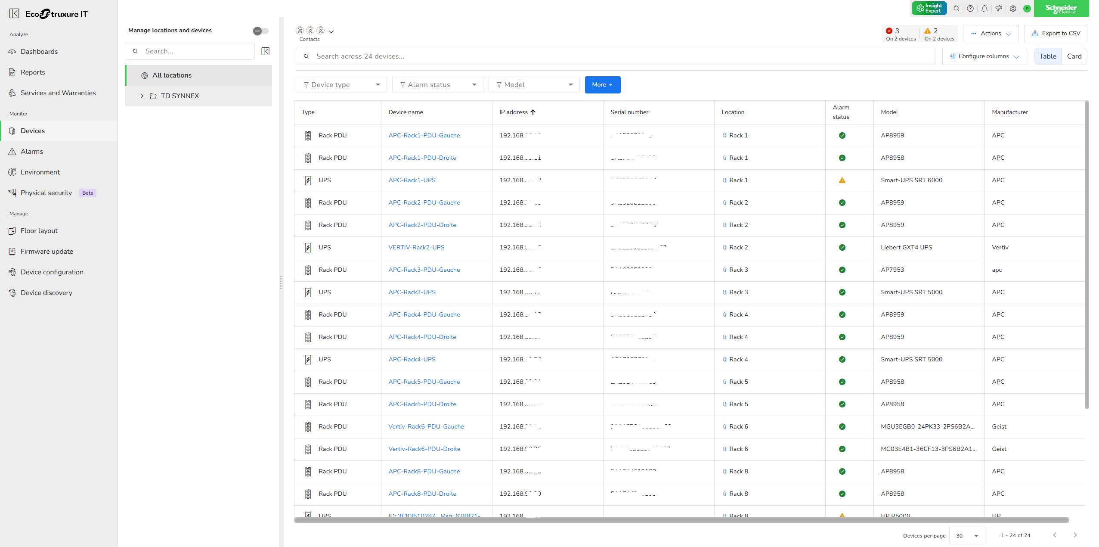Switch to Card view

1074,56
